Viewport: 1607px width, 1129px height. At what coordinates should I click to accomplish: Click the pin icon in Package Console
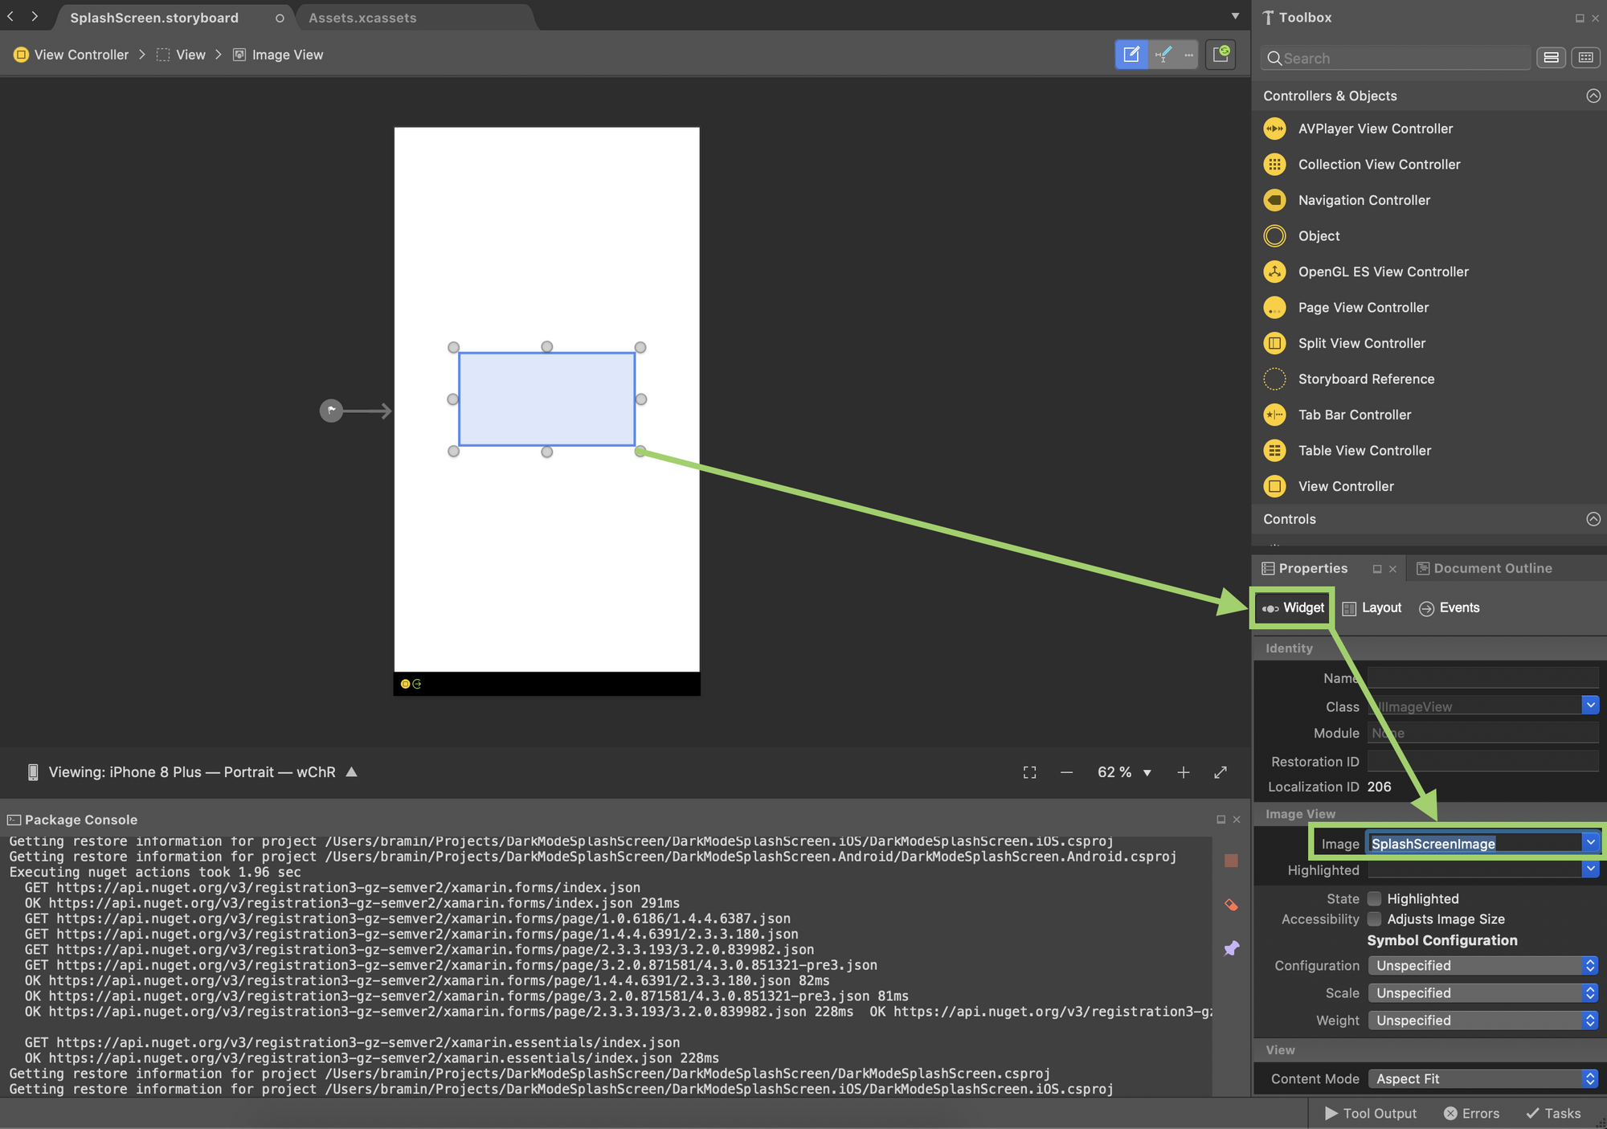coord(1231,949)
